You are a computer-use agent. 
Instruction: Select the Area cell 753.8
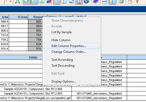(x=4, y=35)
